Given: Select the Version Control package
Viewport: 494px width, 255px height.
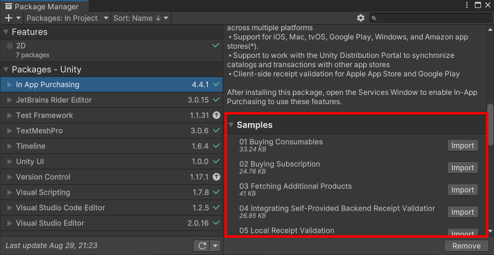Looking at the screenshot, I should pyautogui.click(x=112, y=177).
